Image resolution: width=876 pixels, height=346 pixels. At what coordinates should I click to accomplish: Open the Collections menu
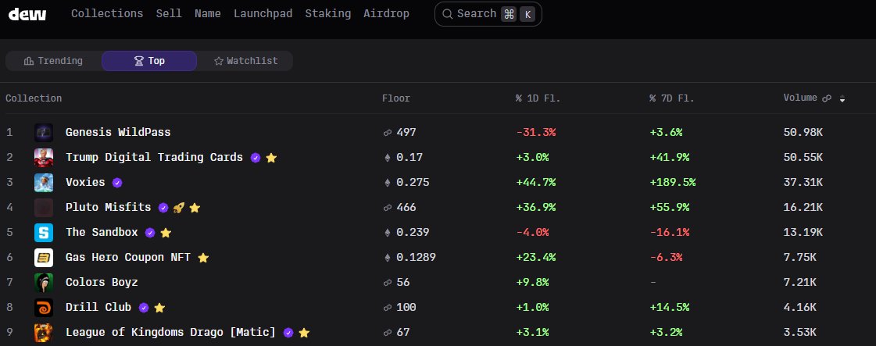[107, 13]
